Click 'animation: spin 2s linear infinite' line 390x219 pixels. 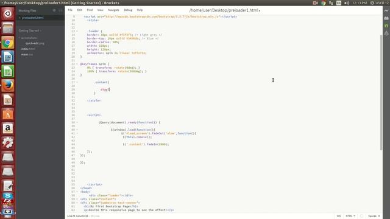pyautogui.click(x=116, y=53)
